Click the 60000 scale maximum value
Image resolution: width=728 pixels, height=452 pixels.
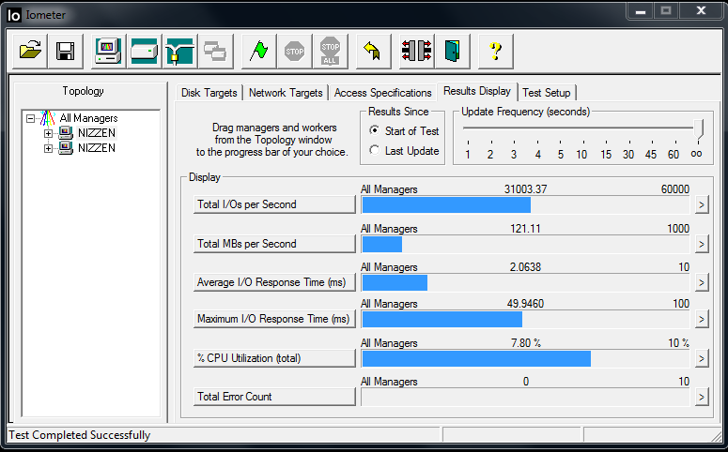(675, 189)
